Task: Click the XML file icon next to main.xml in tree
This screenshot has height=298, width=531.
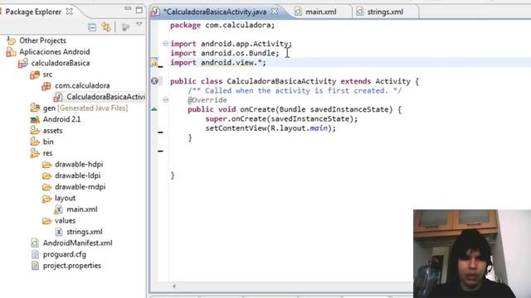Action: coord(58,209)
